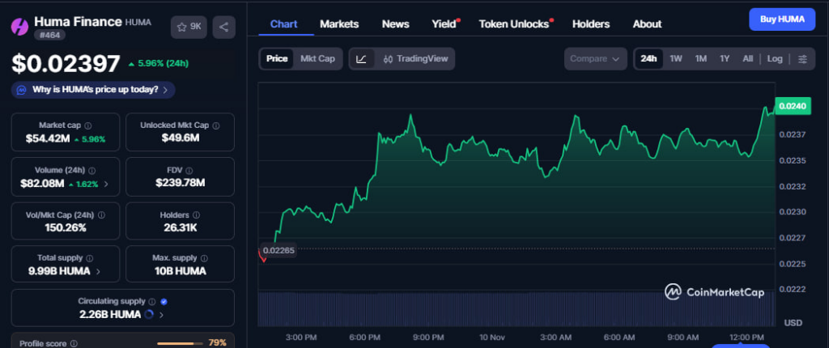This screenshot has width=829, height=348.
Task: Click Profile score info icon
Action: [x=74, y=344]
